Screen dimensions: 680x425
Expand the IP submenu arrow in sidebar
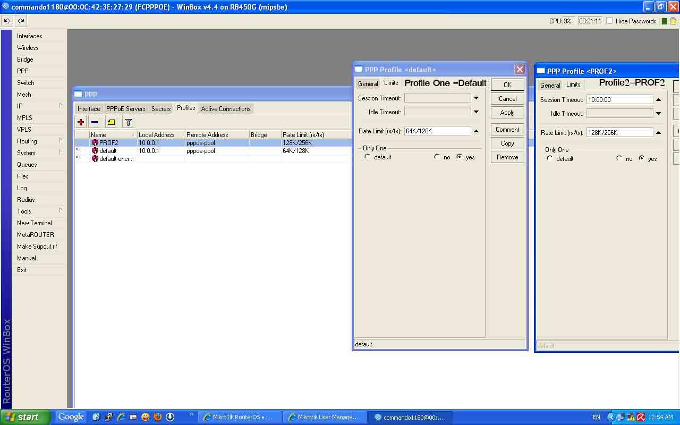61,106
